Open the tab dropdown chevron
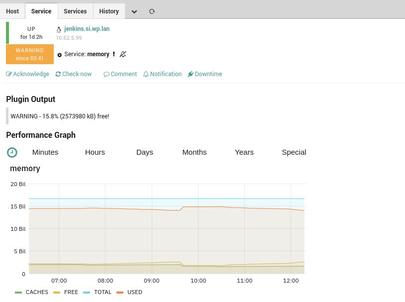Screen dimensions: 405x302 click(x=134, y=11)
